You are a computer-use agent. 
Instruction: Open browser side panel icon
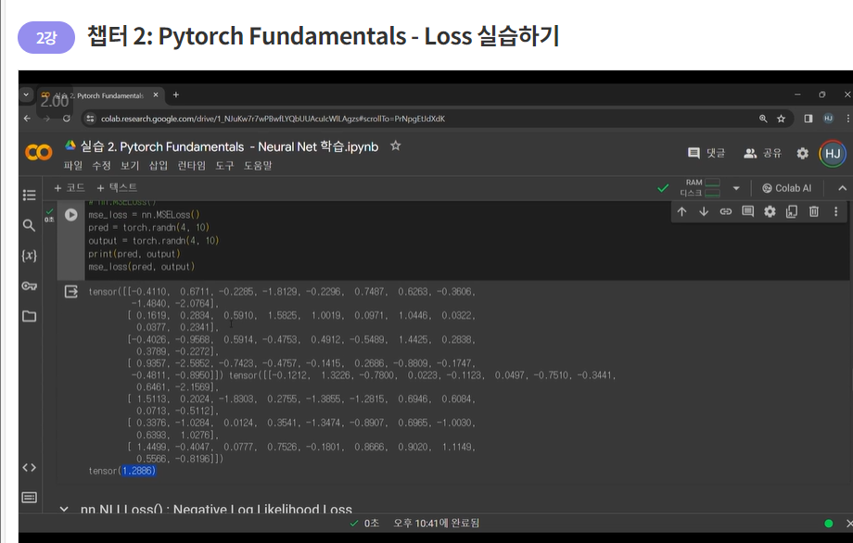coord(808,119)
